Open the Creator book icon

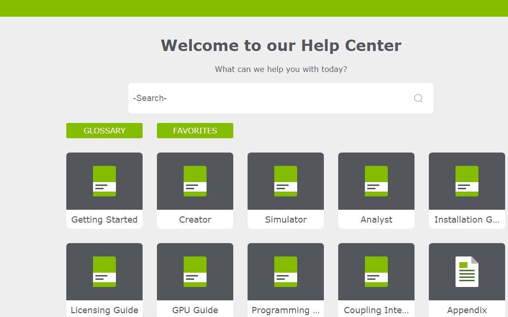(x=195, y=181)
